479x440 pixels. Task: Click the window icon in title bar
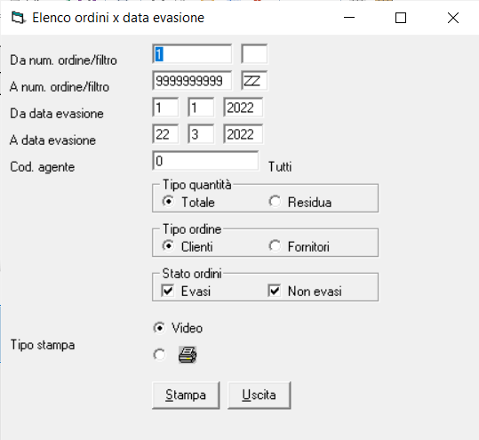coord(19,18)
